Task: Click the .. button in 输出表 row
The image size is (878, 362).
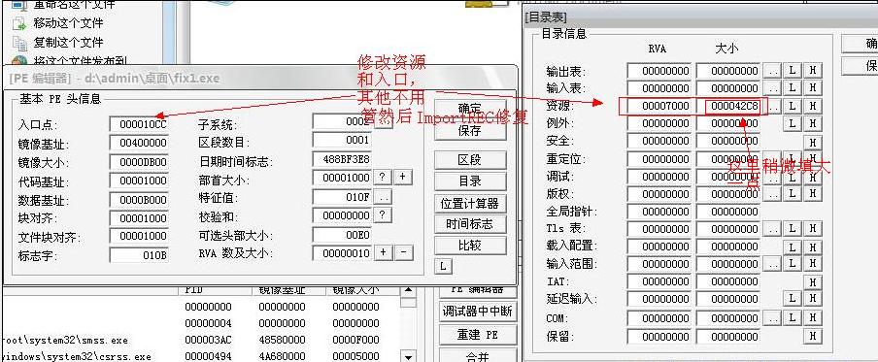Action: [x=773, y=71]
